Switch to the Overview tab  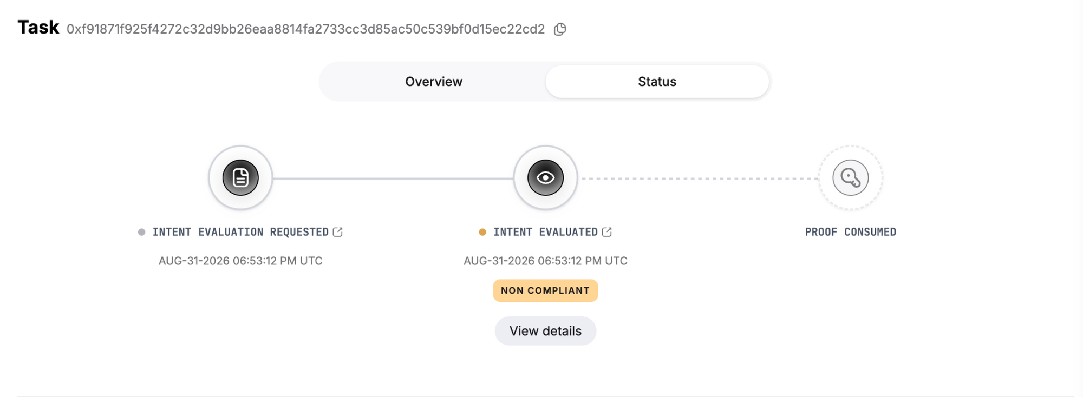coord(434,82)
